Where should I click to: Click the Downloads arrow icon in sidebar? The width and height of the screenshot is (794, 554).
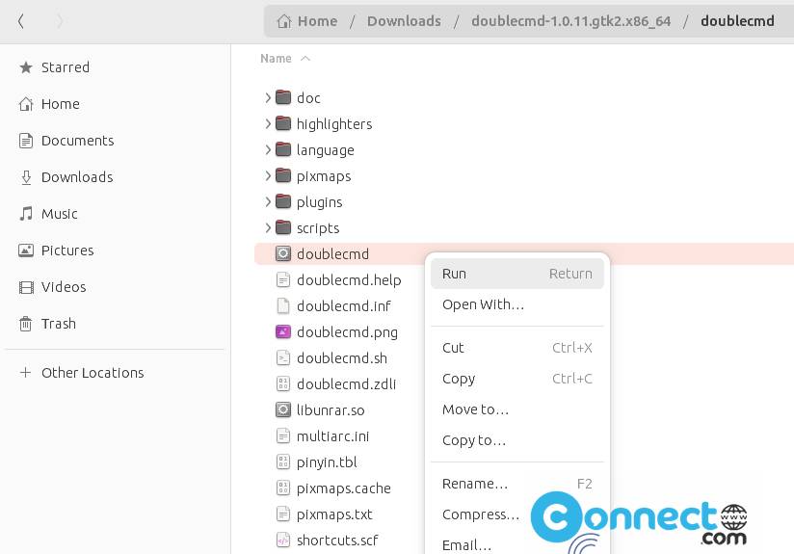click(26, 177)
